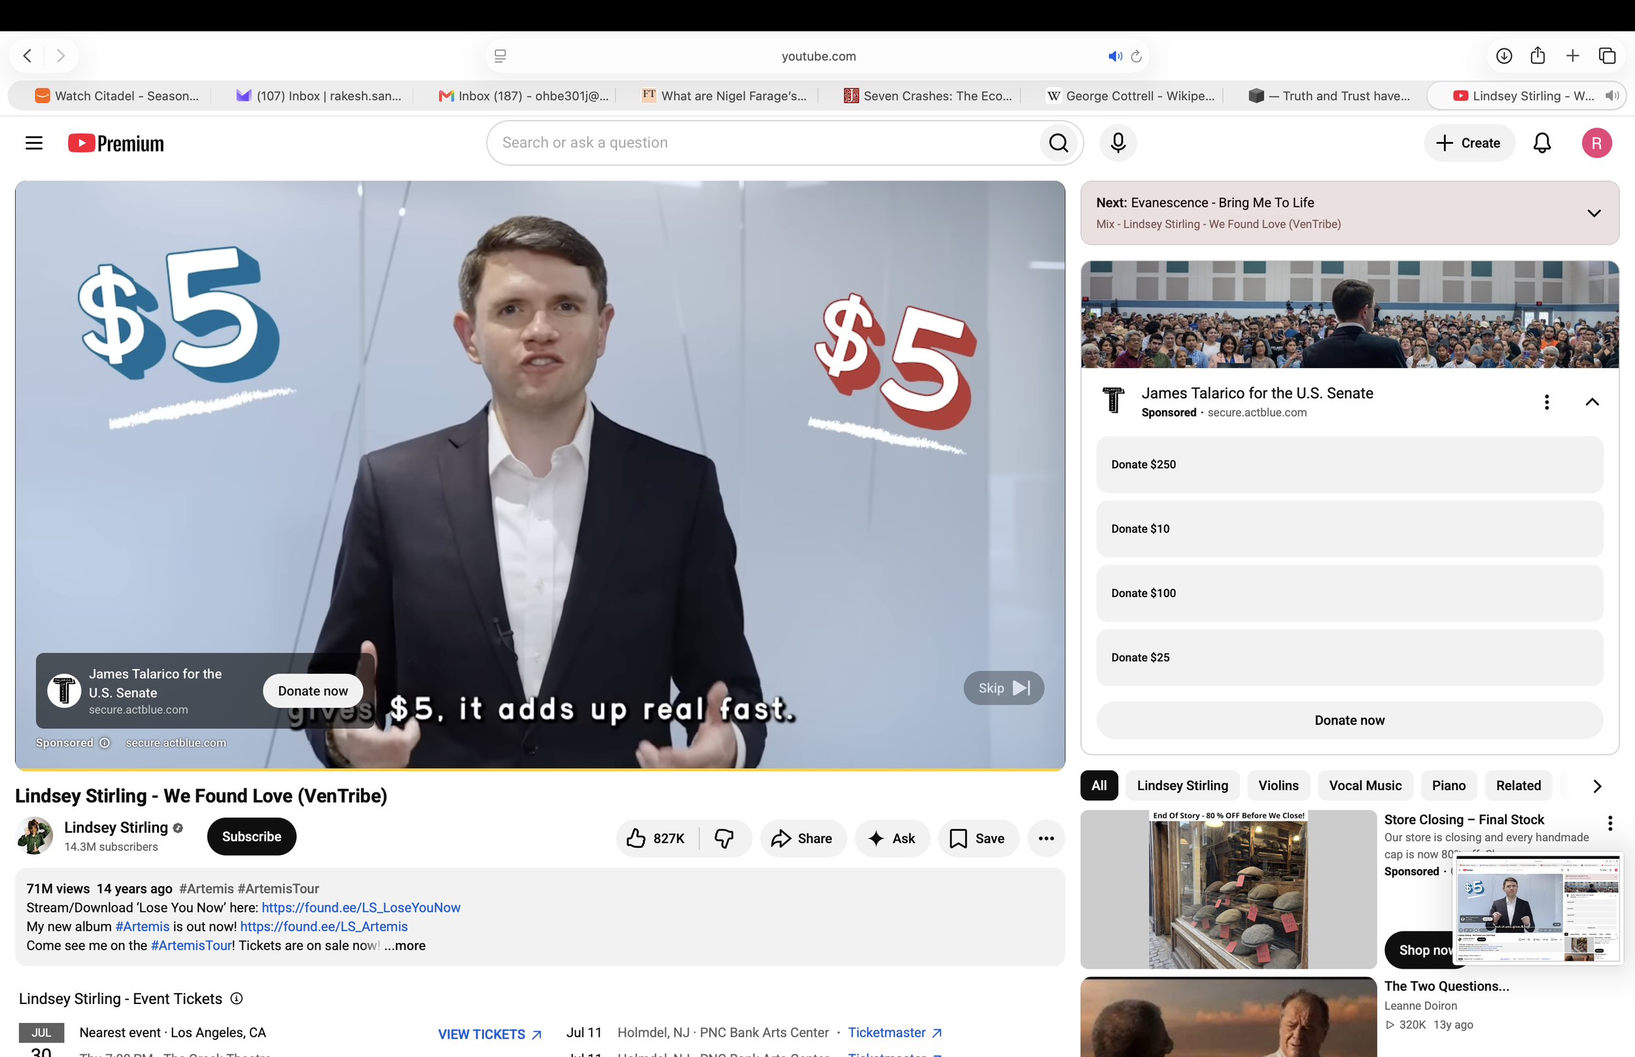This screenshot has width=1635, height=1057.
Task: Go forward with the browser forward arrow
Action: 60,56
